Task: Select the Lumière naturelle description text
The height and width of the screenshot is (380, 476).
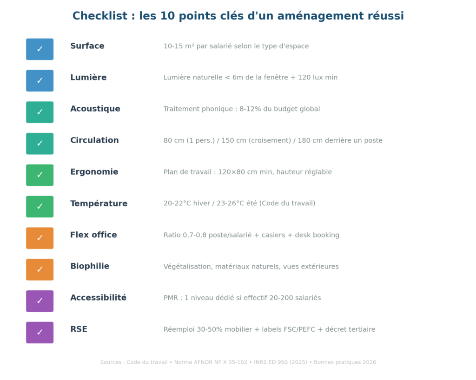Action: click(x=251, y=78)
